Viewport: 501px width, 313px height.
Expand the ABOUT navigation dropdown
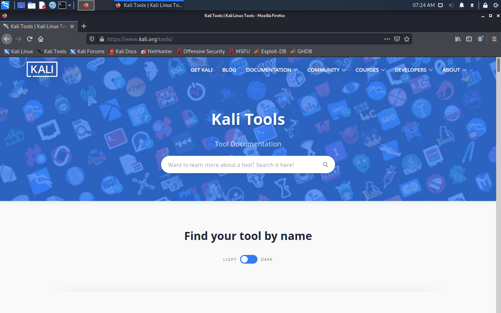pos(454,70)
